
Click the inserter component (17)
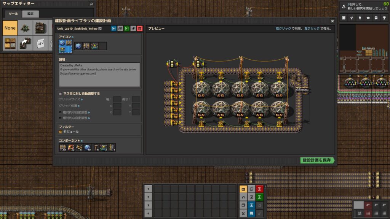coord(79,148)
